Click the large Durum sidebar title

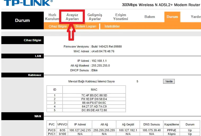23,20
